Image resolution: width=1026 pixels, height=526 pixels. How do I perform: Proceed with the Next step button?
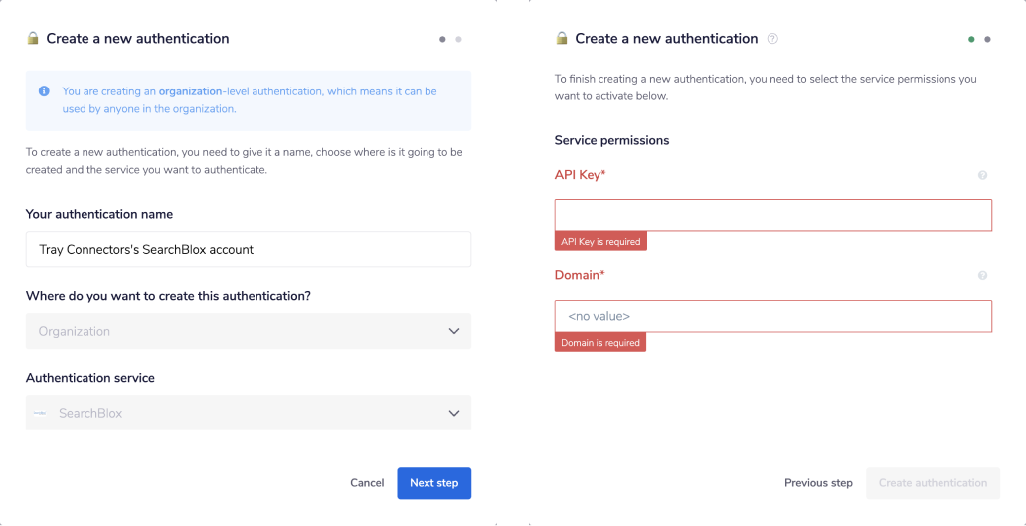click(x=433, y=483)
